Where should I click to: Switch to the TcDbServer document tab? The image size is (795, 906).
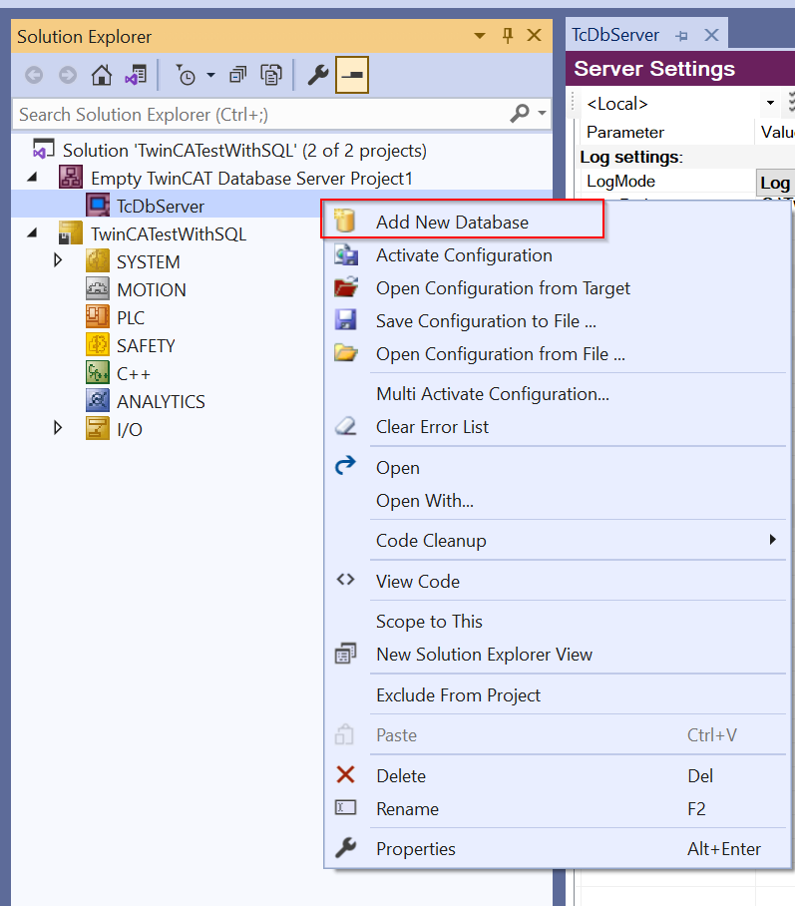[615, 35]
